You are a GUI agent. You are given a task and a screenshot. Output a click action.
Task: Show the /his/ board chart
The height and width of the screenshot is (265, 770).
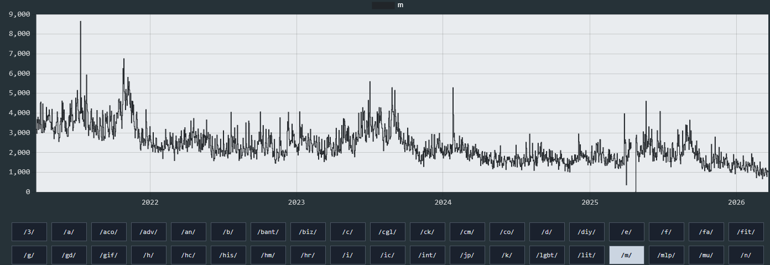[x=228, y=255]
